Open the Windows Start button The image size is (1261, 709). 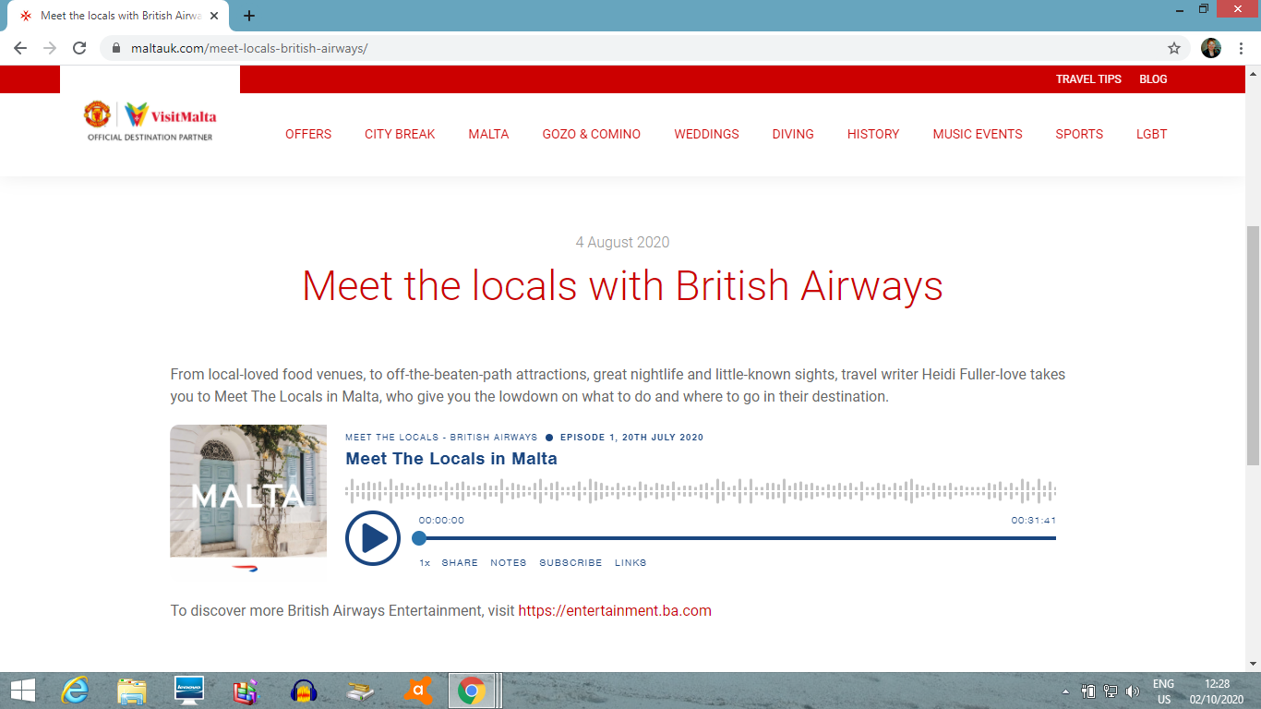tap(22, 691)
